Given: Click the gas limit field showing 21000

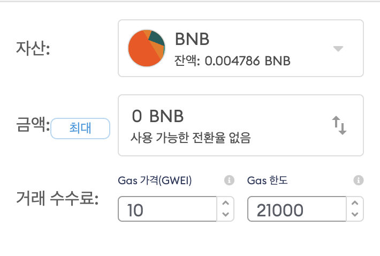Looking at the screenshot, I should 297,209.
